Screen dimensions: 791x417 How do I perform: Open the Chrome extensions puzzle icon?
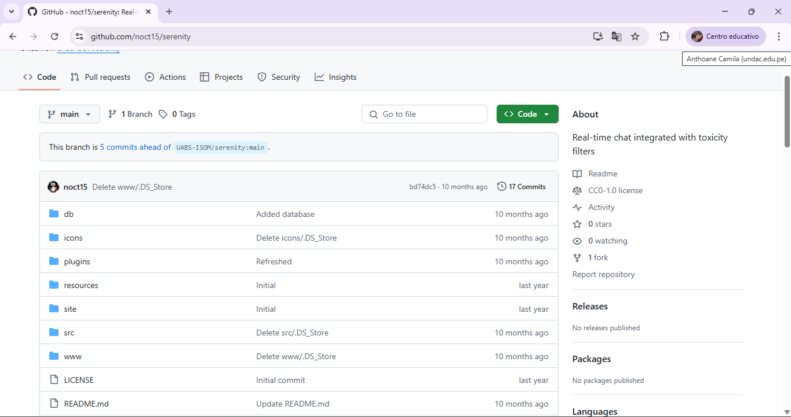664,36
